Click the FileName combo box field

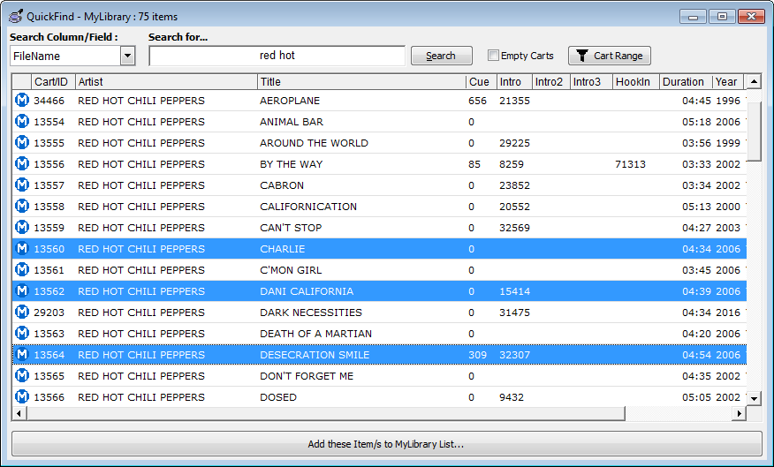tap(64, 56)
